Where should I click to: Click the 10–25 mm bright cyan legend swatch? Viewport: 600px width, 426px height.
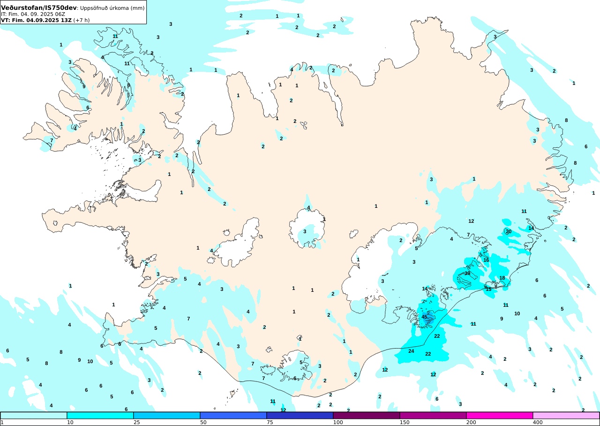[100, 415]
